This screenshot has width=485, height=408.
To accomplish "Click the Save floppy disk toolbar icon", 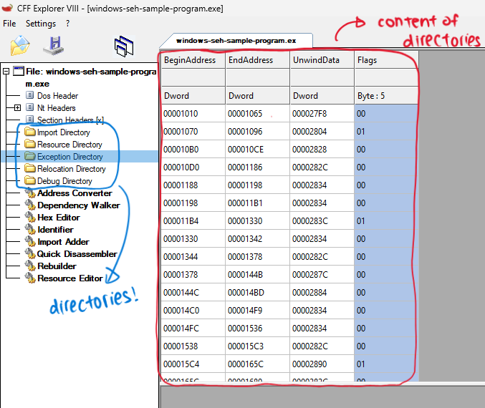I will [x=53, y=47].
